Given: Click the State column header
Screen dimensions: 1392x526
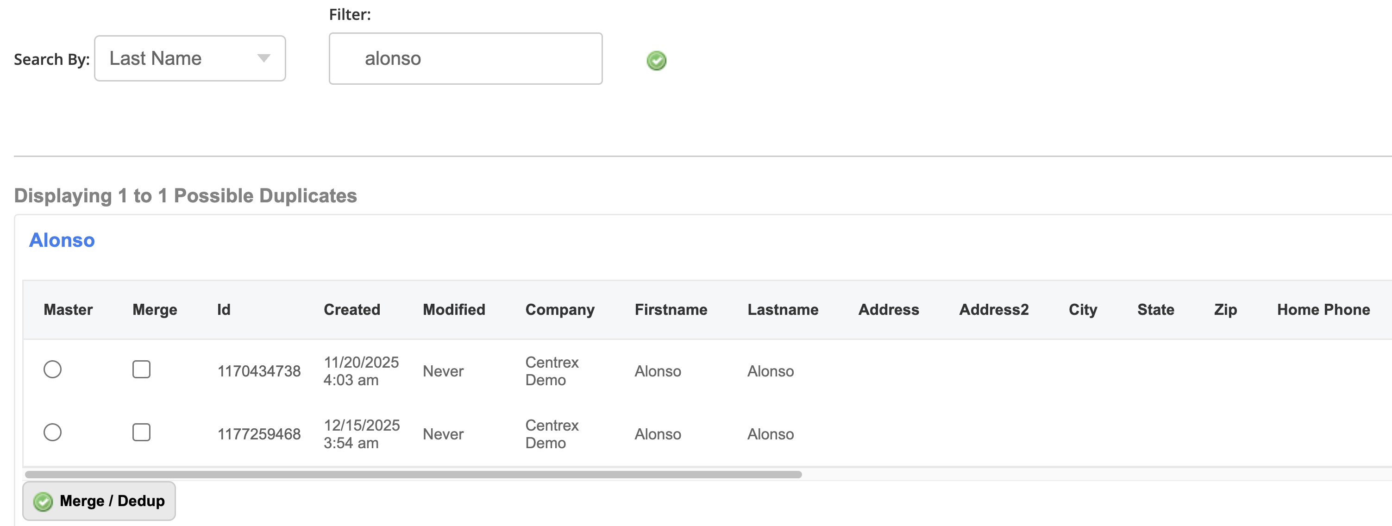Looking at the screenshot, I should (1155, 310).
